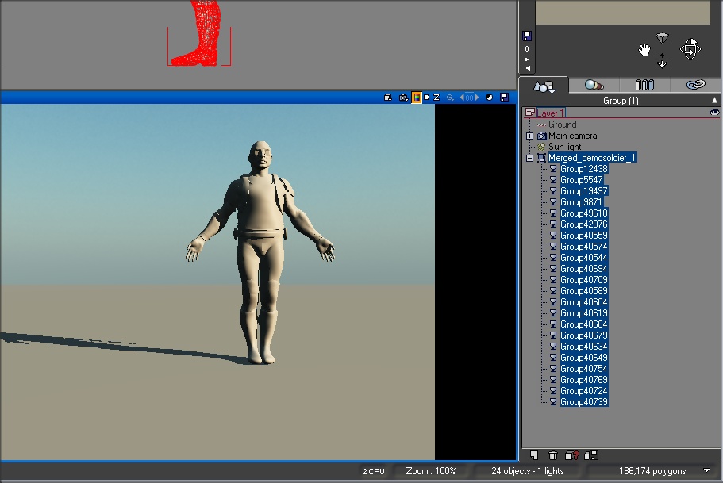Screen dimensions: 723x483
Task: Select Group5547 in the list
Action: (582, 180)
